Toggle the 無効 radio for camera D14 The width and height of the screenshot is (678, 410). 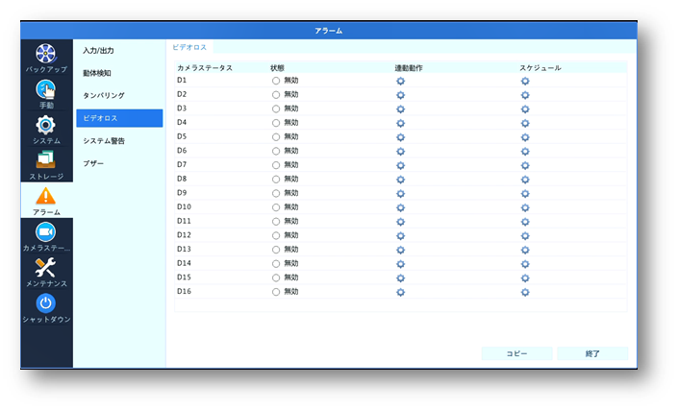tap(276, 264)
